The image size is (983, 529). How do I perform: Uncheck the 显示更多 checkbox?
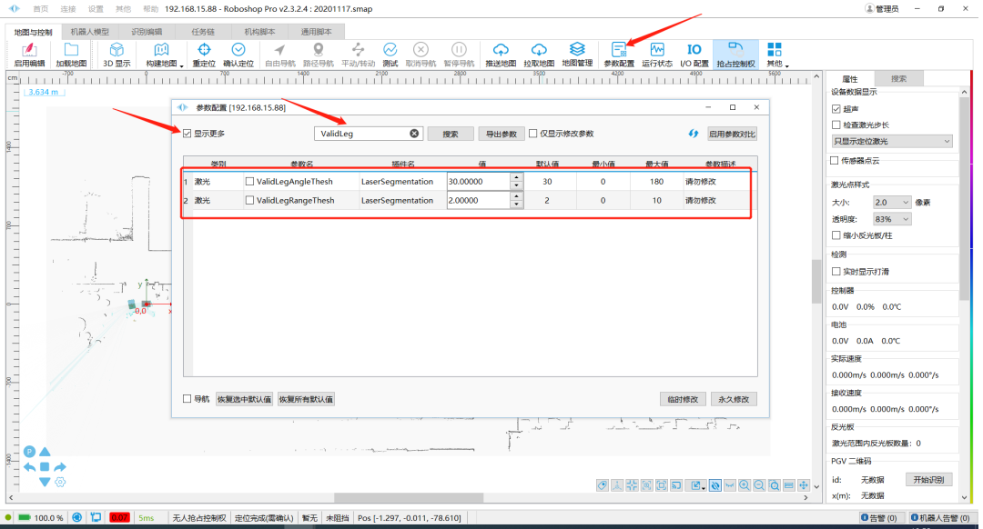[x=187, y=134]
